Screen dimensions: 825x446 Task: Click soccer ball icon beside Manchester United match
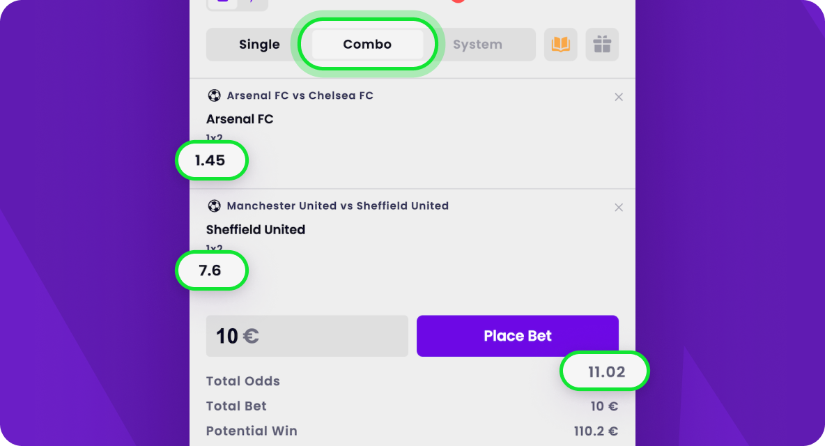click(214, 206)
